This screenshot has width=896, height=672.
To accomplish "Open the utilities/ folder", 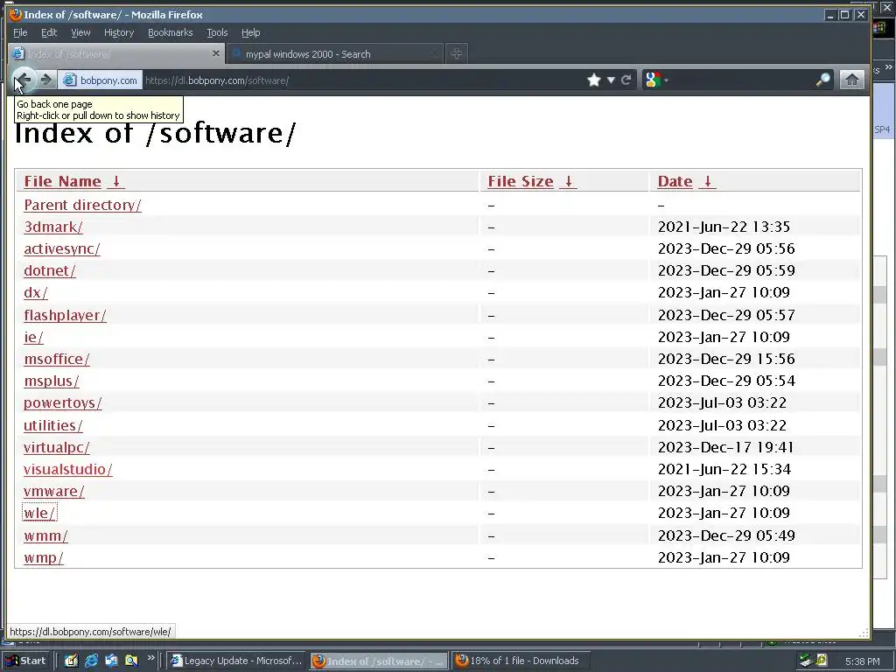I will pos(53,425).
